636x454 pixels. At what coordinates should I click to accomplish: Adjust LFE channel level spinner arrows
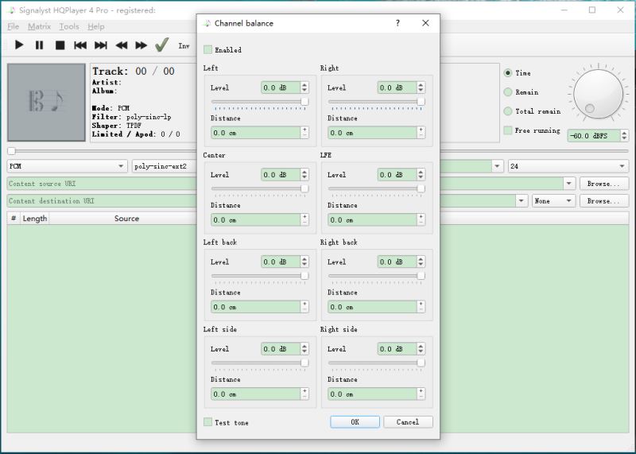(x=421, y=174)
